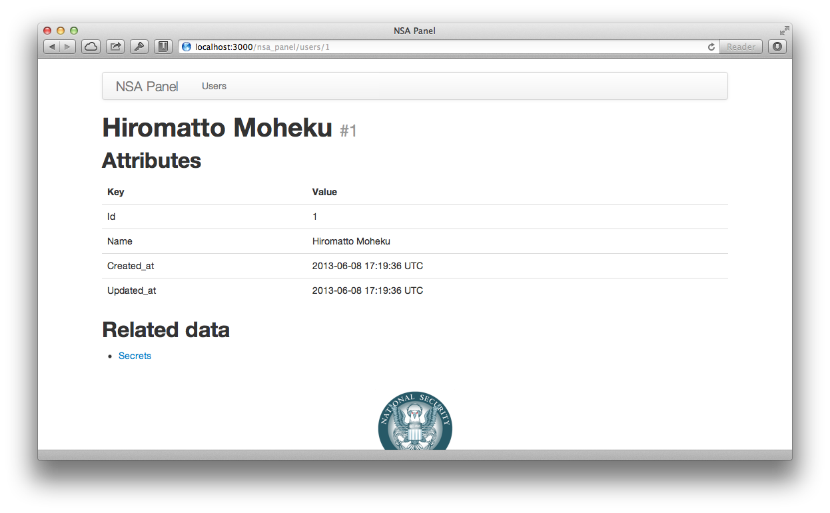Screen dimensions: 830x513
Task: Click the Reader button
Action: (741, 47)
